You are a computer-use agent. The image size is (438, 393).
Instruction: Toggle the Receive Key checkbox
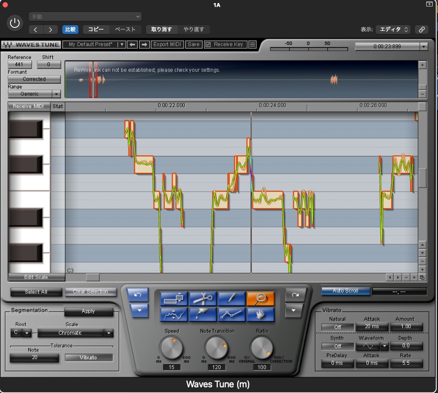click(x=207, y=45)
